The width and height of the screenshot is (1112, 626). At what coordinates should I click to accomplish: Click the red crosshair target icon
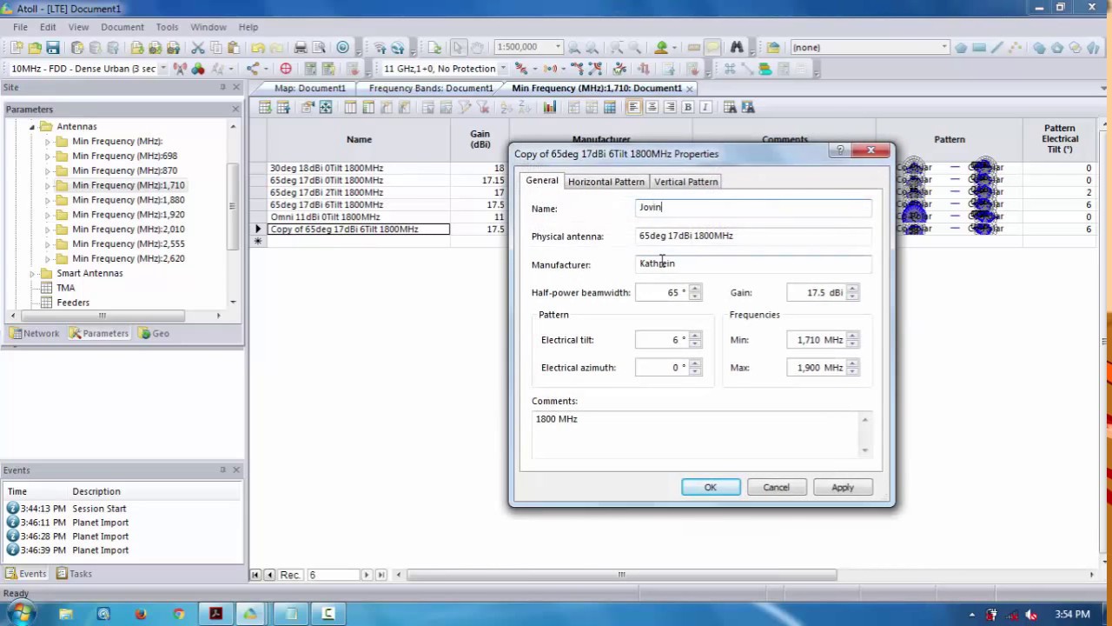click(x=286, y=69)
